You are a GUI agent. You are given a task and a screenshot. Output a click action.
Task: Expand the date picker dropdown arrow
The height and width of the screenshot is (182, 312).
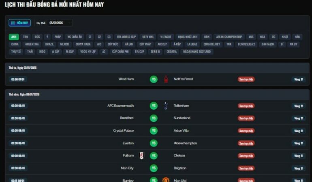point(69,23)
